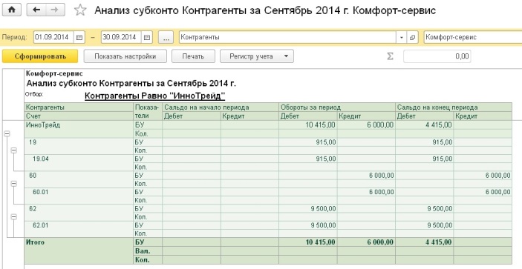Open calendar for start date 01.09.2014
This screenshot has width=522, height=269.
[x=79, y=37]
